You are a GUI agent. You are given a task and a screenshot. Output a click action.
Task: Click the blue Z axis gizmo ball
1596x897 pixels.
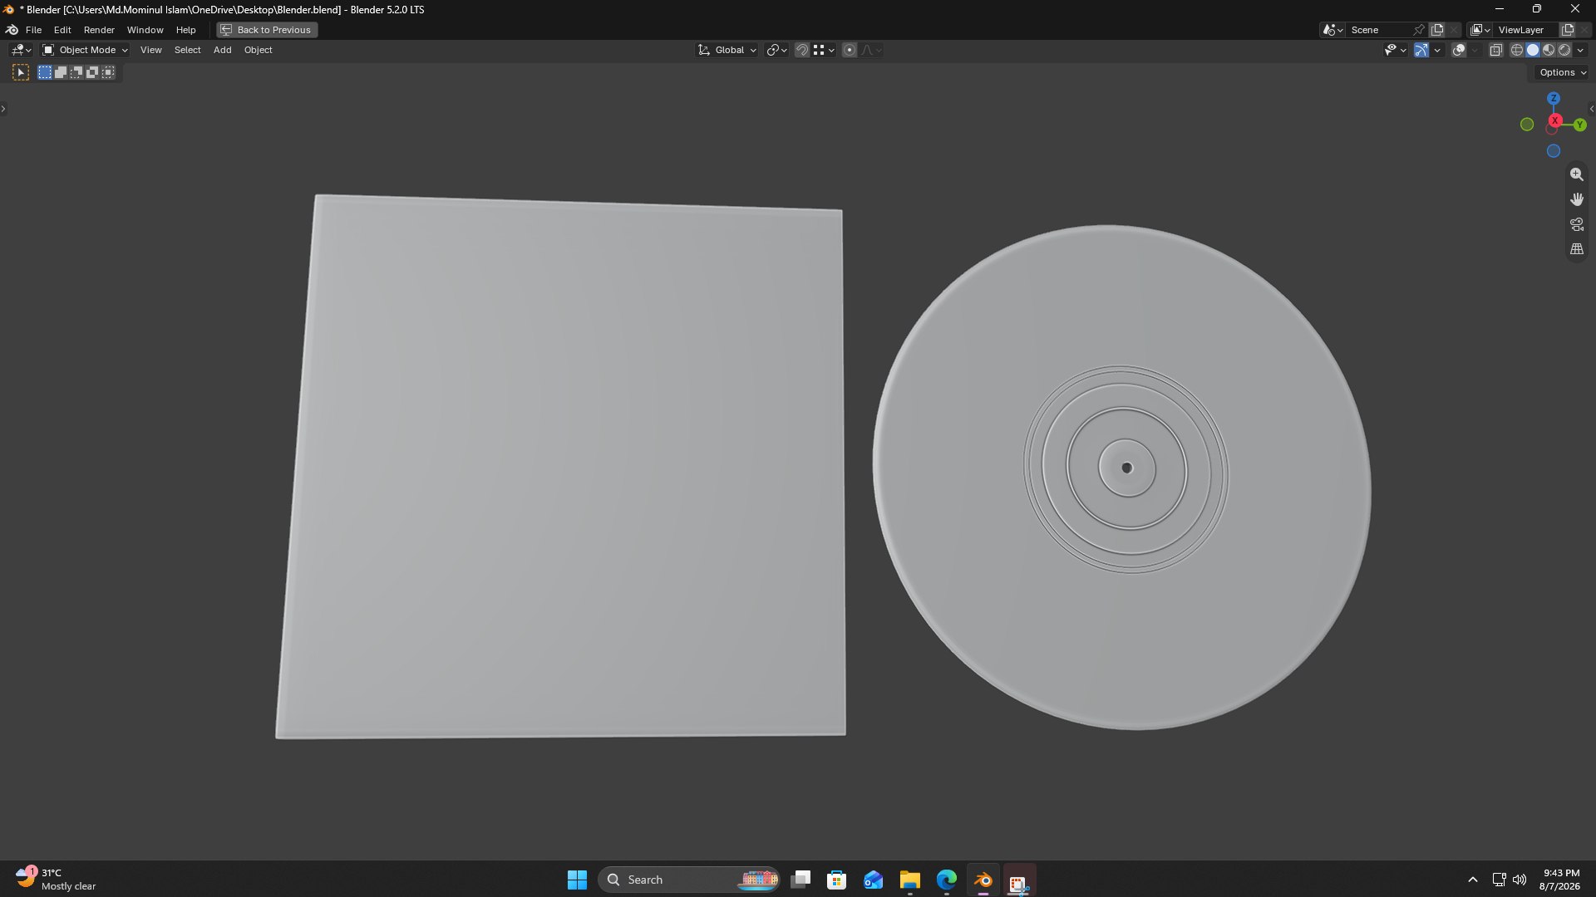(1553, 98)
